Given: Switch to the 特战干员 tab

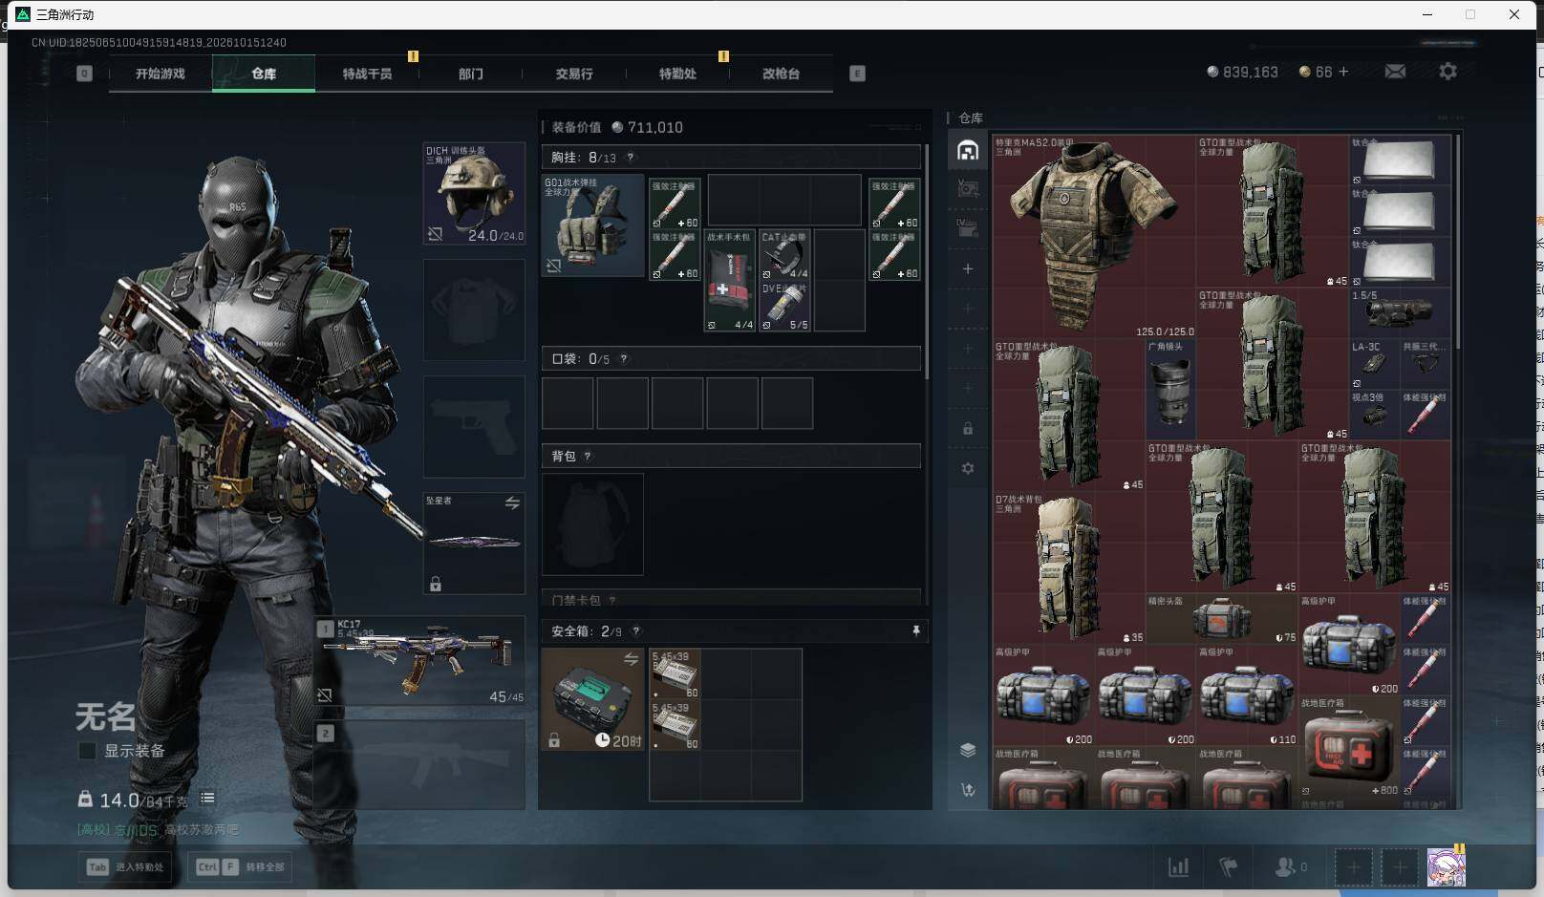Looking at the screenshot, I should pos(368,74).
